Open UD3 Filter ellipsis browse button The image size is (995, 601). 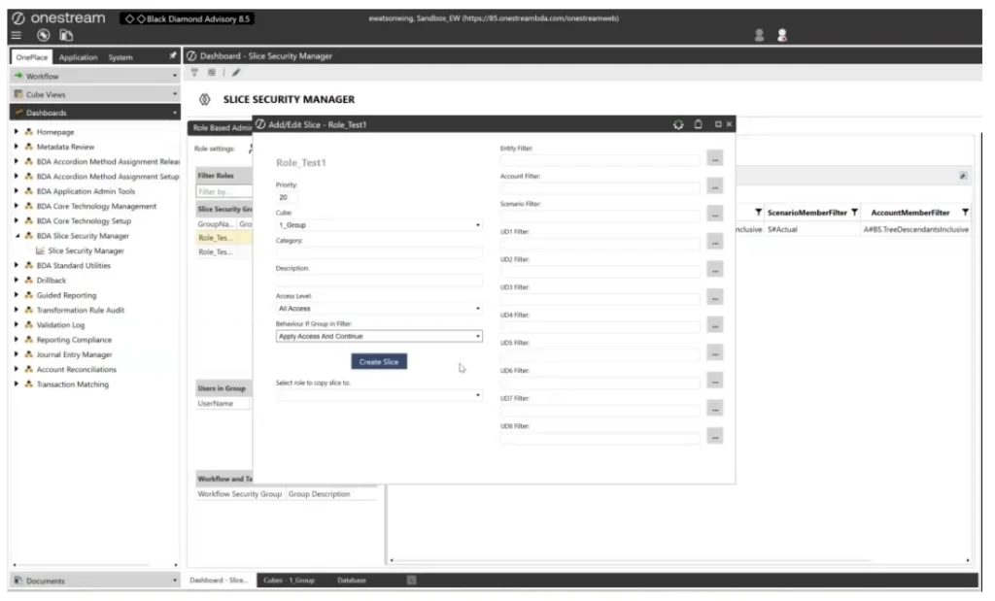tap(714, 298)
